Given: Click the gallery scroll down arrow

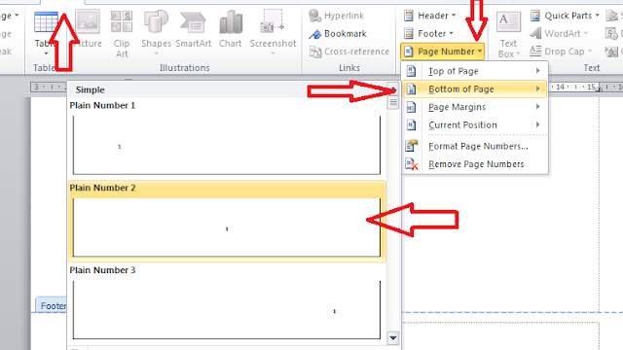Looking at the screenshot, I should coord(393,338).
